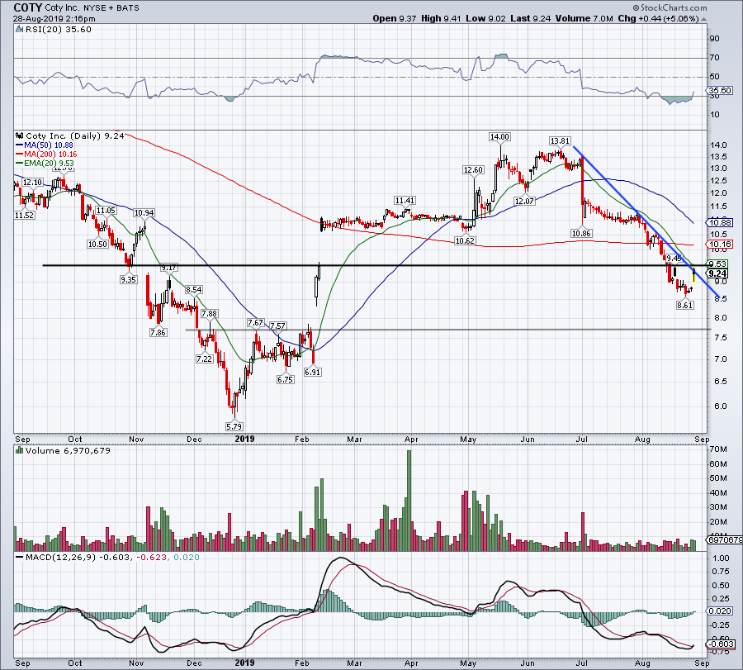The height and width of the screenshot is (670, 743).
Task: Click the 10.62 April low annotation
Action: pyautogui.click(x=464, y=240)
